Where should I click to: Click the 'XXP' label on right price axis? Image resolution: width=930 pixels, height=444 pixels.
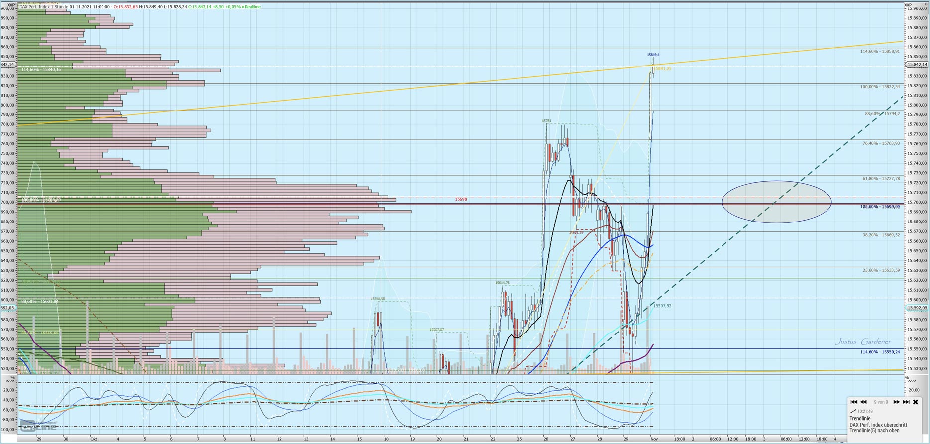click(x=908, y=5)
